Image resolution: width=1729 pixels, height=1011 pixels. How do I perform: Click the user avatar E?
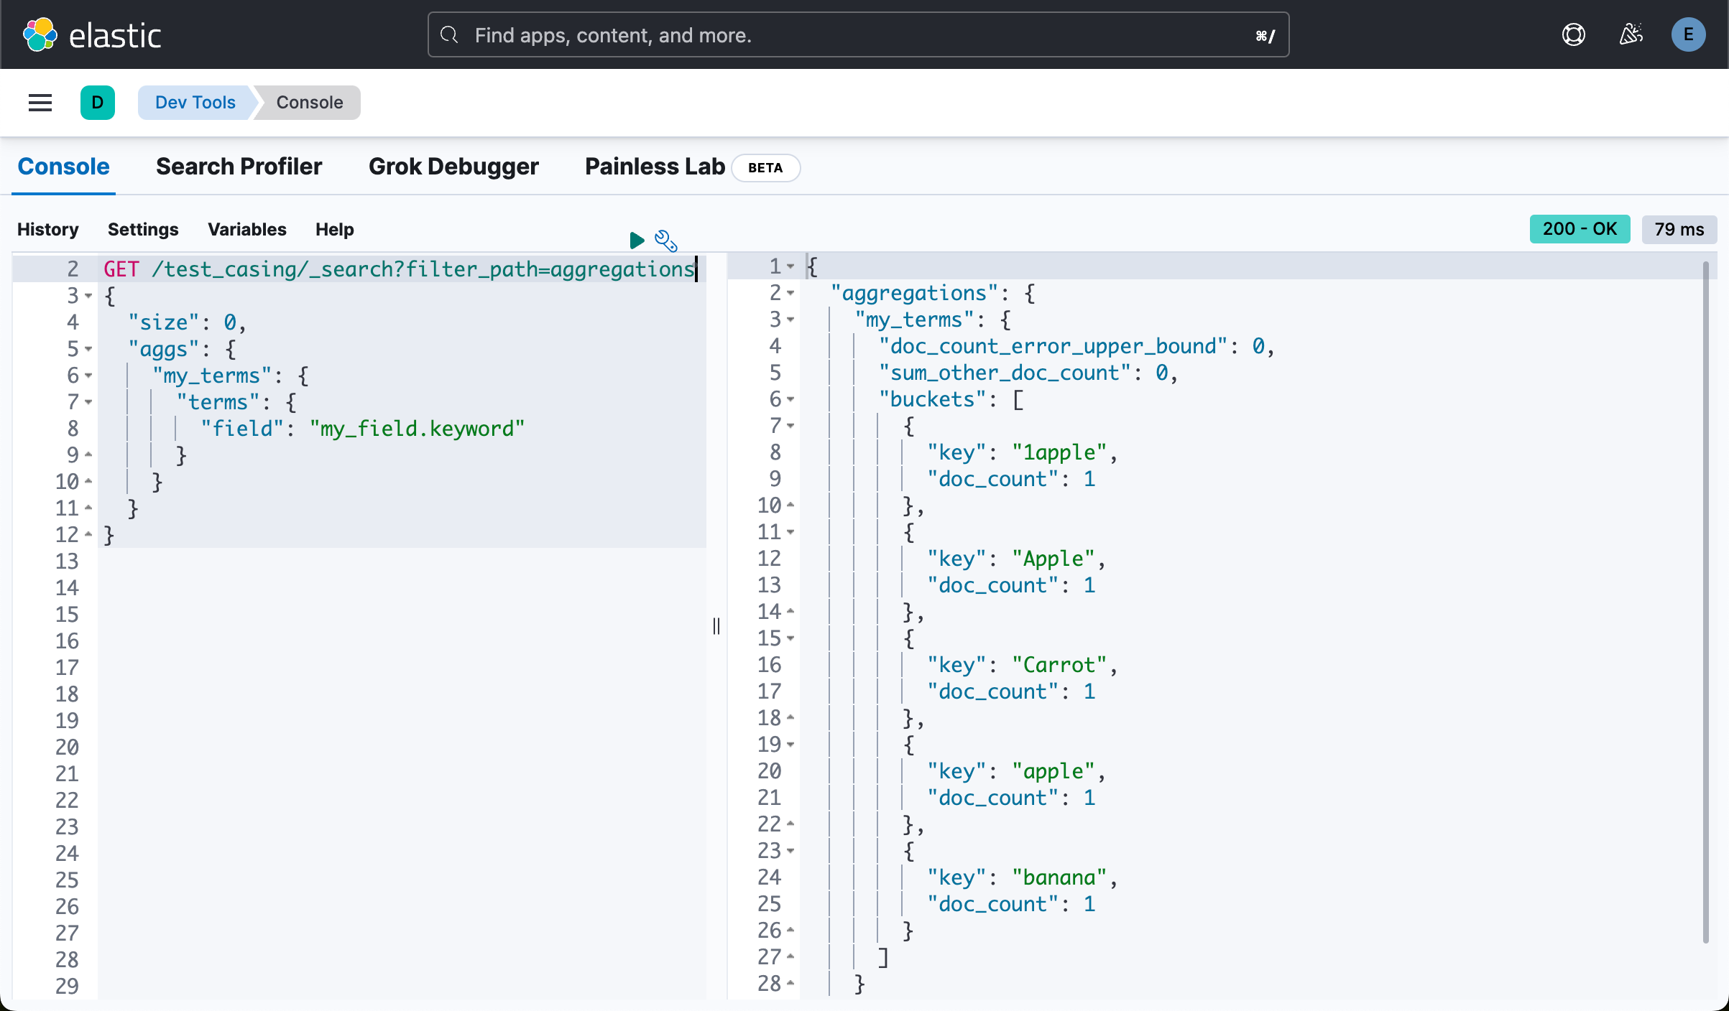click(1688, 34)
